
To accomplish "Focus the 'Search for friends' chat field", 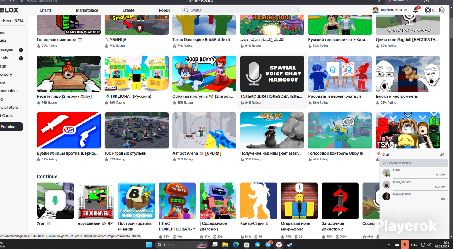I will tap(414, 163).
